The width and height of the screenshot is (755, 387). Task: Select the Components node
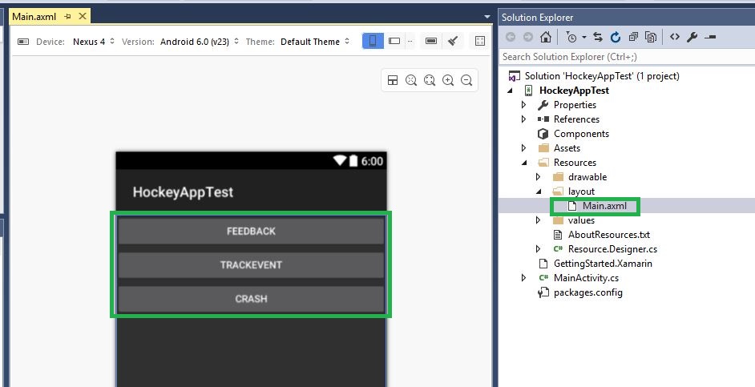581,134
